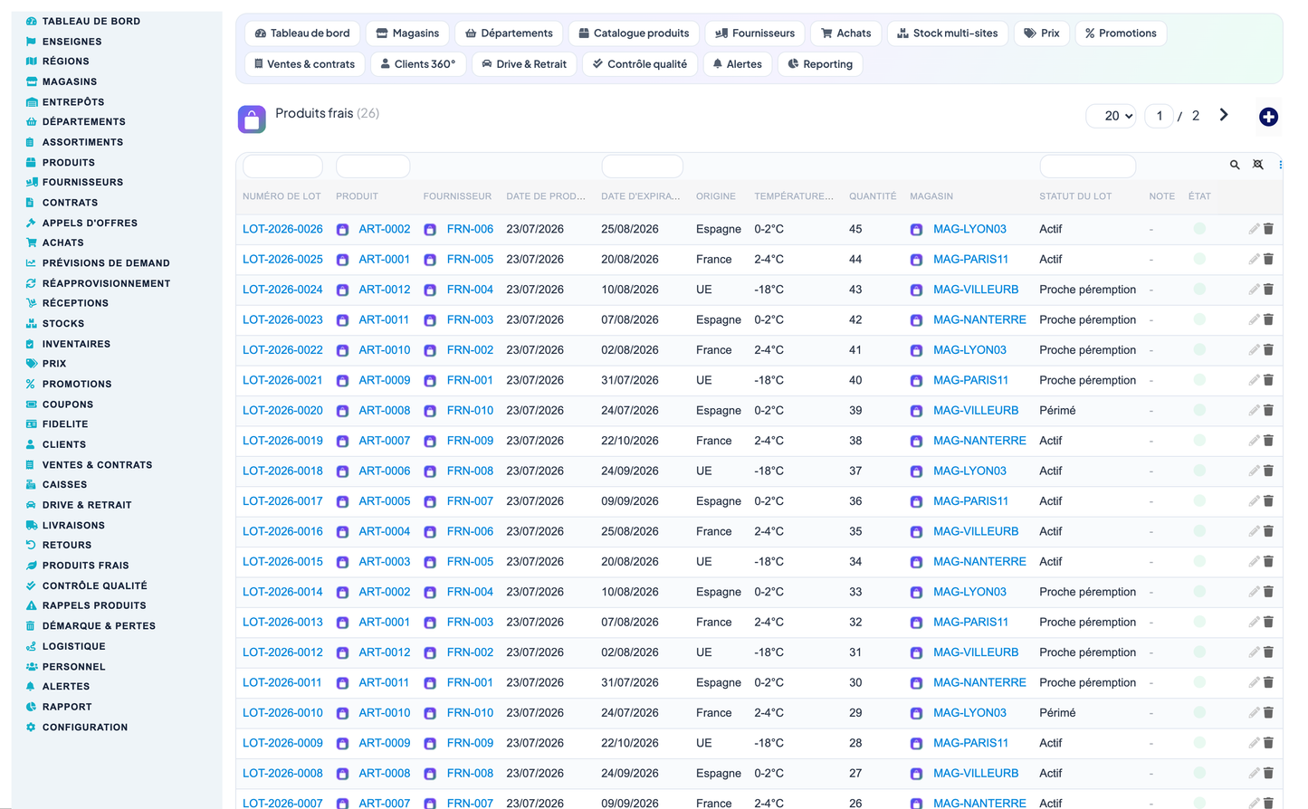Open Rappels produits in the sidebar
This screenshot has height=809, width=1308.
tap(94, 605)
